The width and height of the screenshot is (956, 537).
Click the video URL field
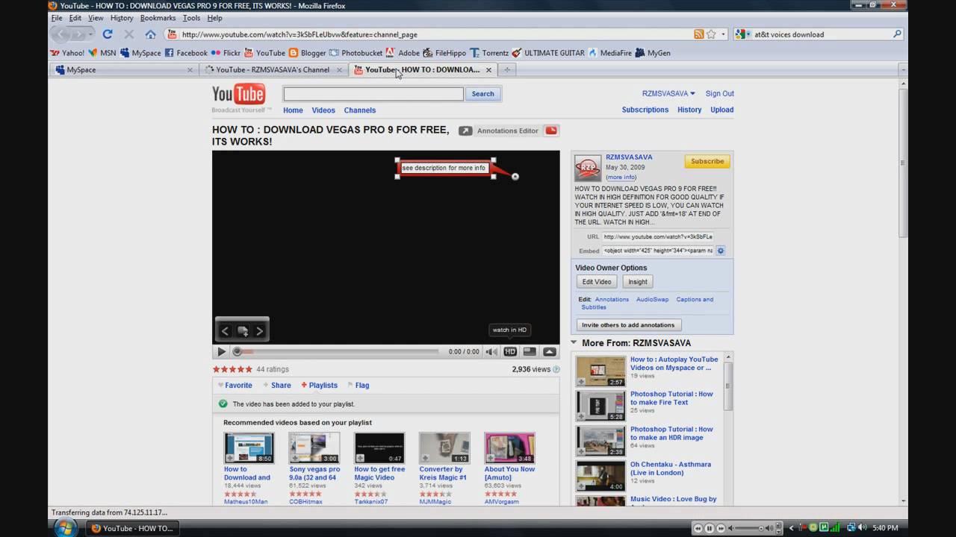pyautogui.click(x=658, y=236)
